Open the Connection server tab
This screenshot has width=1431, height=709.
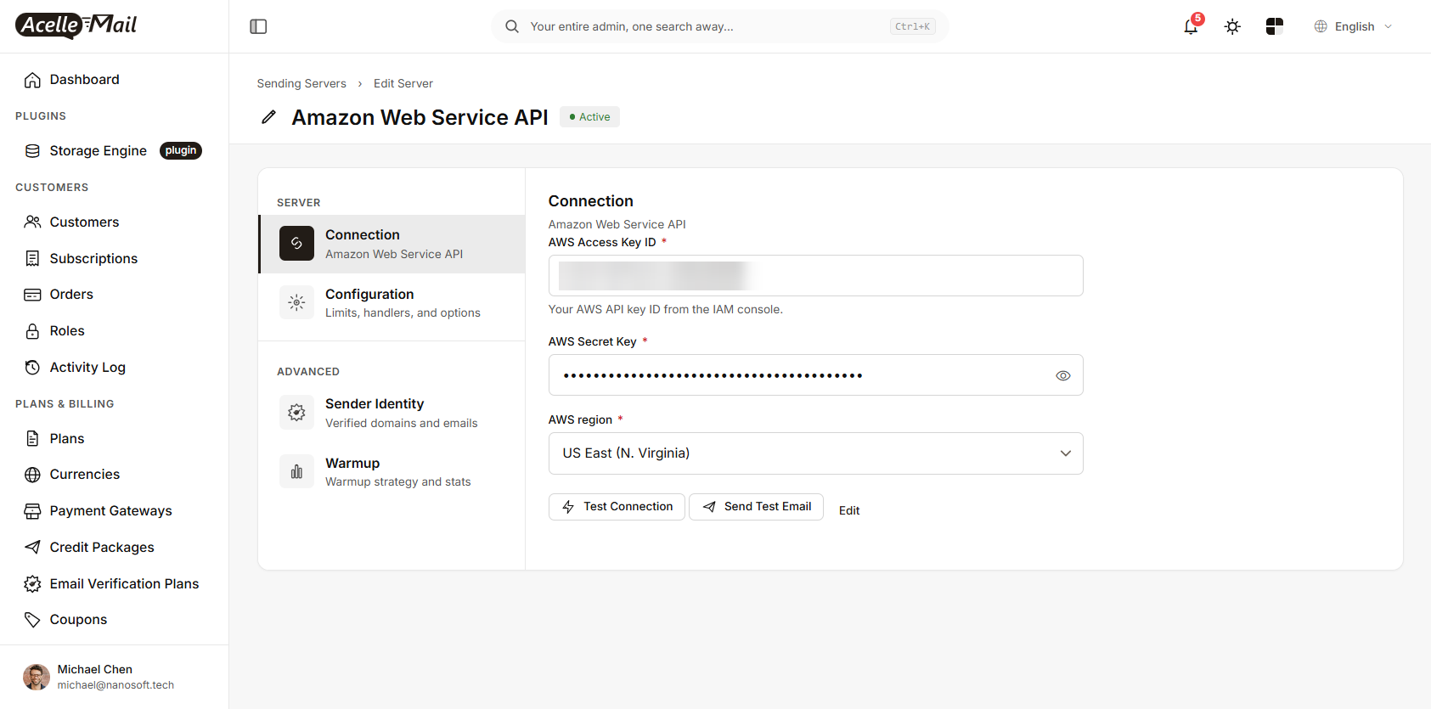point(392,244)
